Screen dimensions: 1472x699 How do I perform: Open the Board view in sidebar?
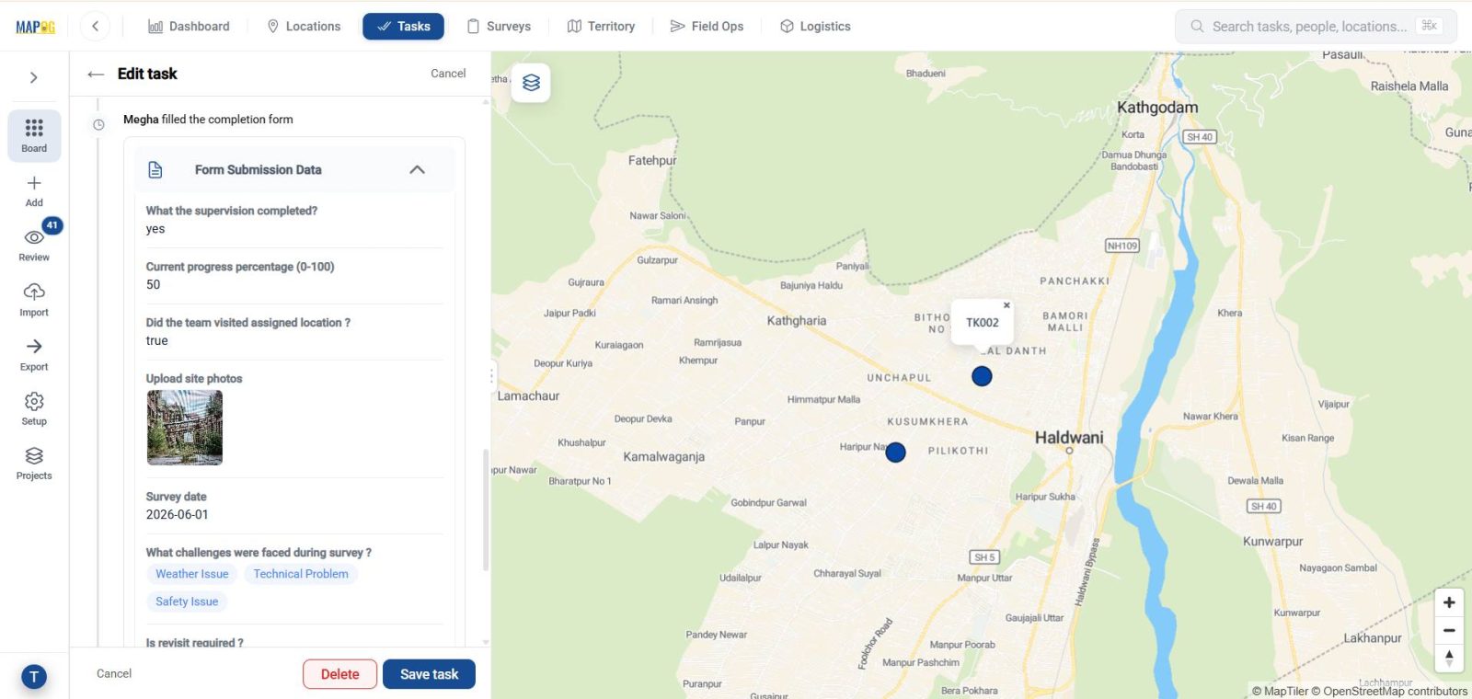(34, 135)
